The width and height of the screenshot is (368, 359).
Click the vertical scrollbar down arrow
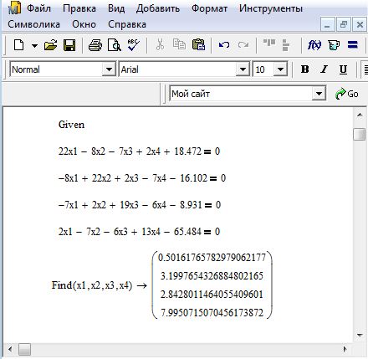(360, 335)
